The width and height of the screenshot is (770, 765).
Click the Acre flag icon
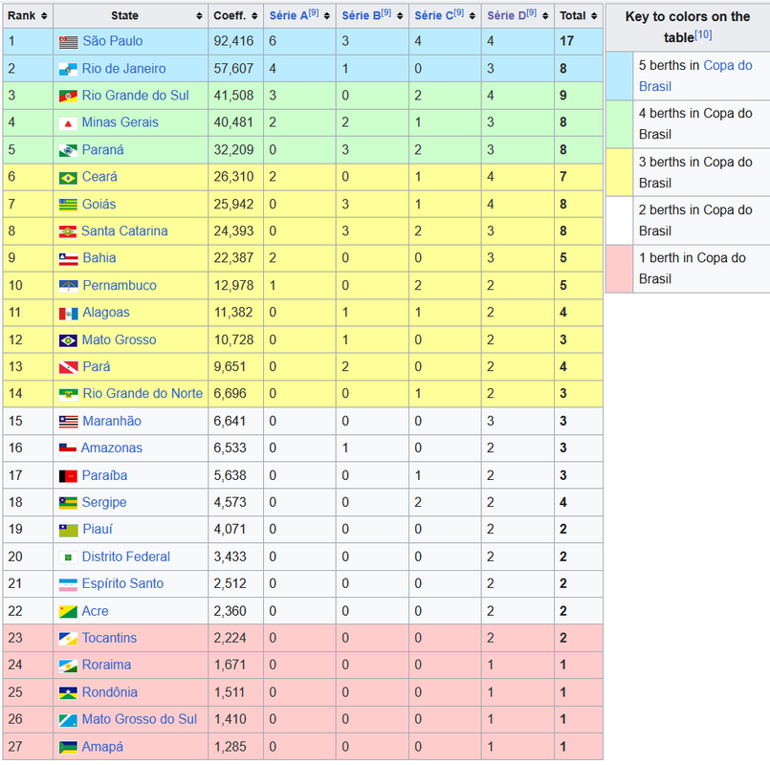tap(68, 611)
